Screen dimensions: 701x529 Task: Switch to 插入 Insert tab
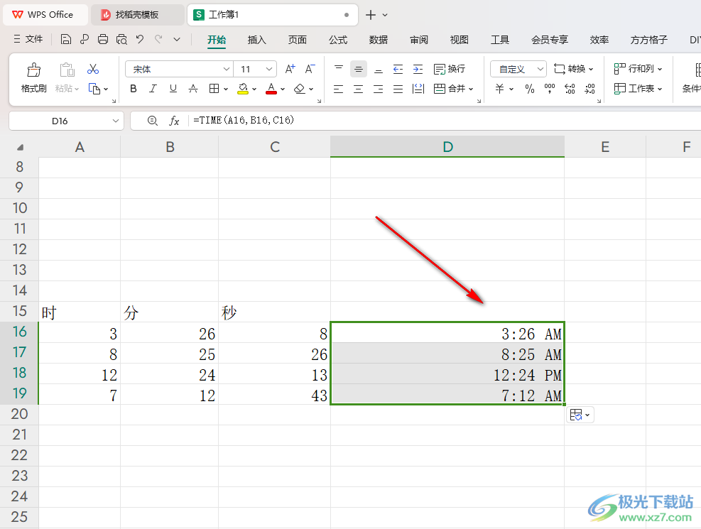[256, 40]
